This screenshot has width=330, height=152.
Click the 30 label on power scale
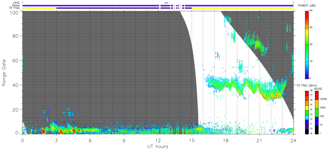[x=311, y=28]
